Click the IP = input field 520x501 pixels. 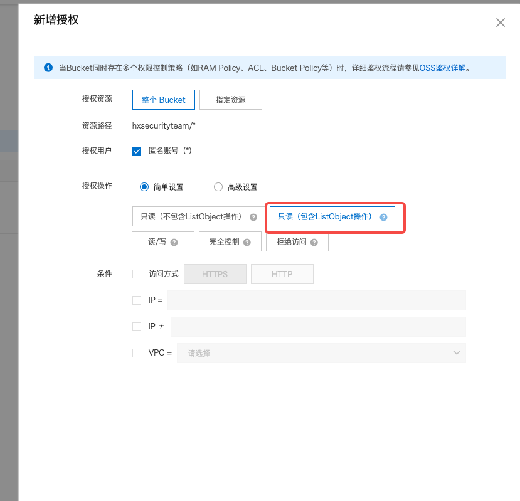click(x=316, y=300)
